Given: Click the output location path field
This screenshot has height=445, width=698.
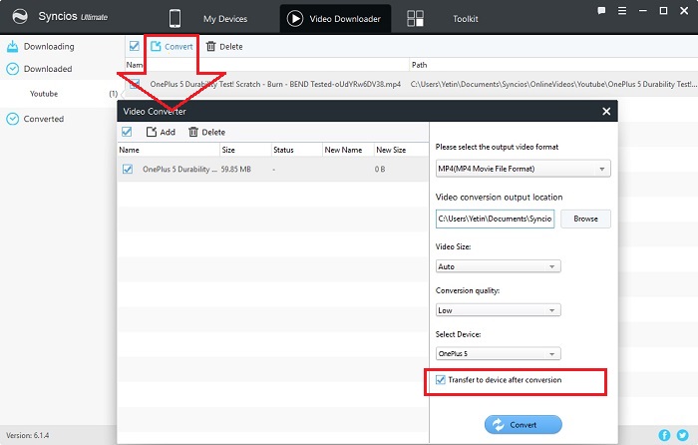Looking at the screenshot, I should tap(495, 219).
